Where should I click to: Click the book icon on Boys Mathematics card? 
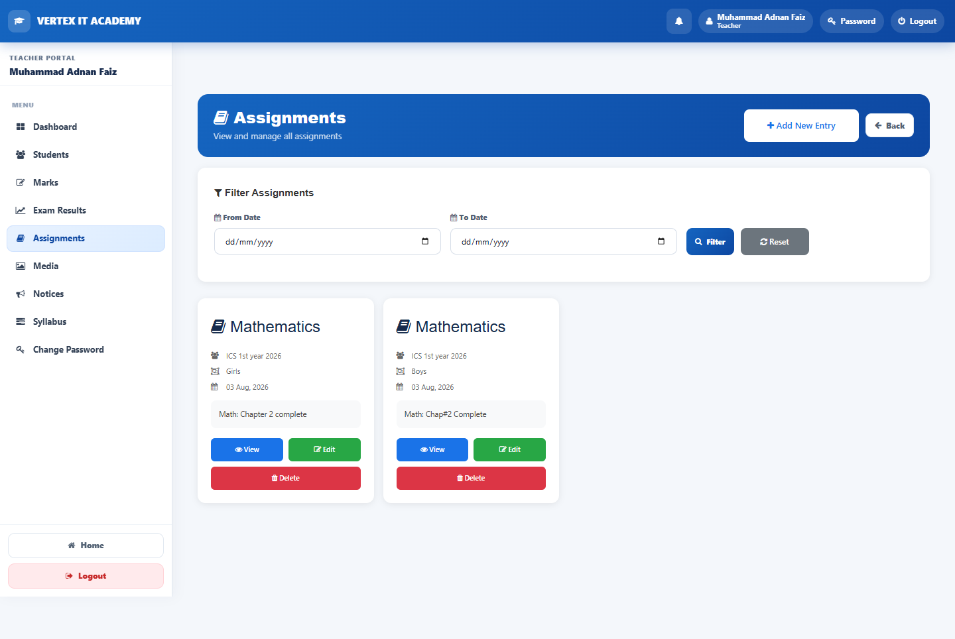pyautogui.click(x=404, y=326)
